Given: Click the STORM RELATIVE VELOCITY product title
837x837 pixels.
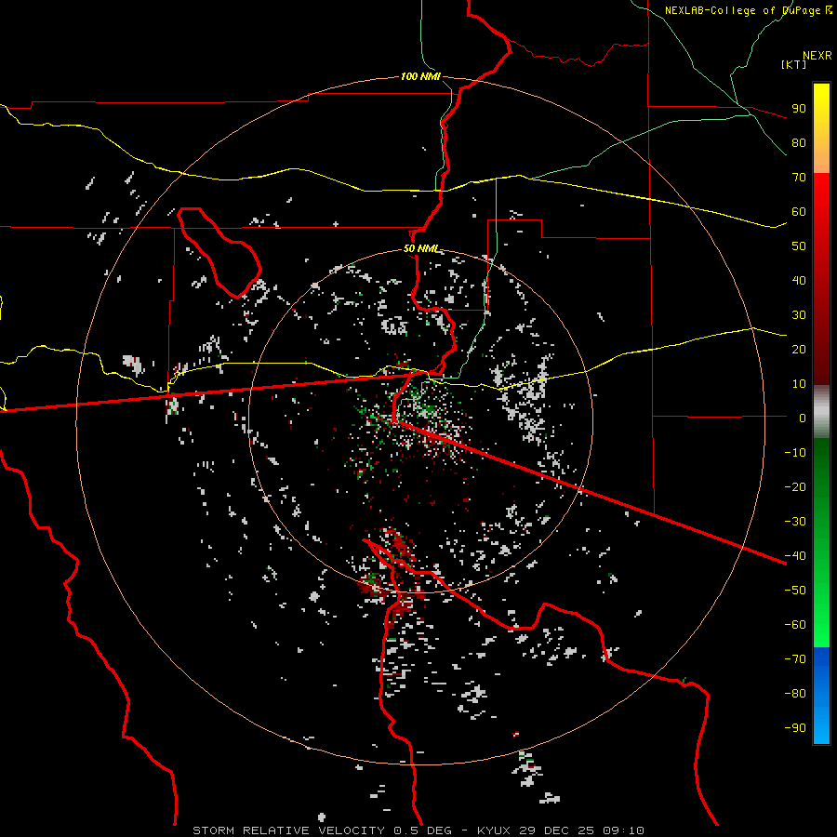Looking at the screenshot, I should coord(288,830).
